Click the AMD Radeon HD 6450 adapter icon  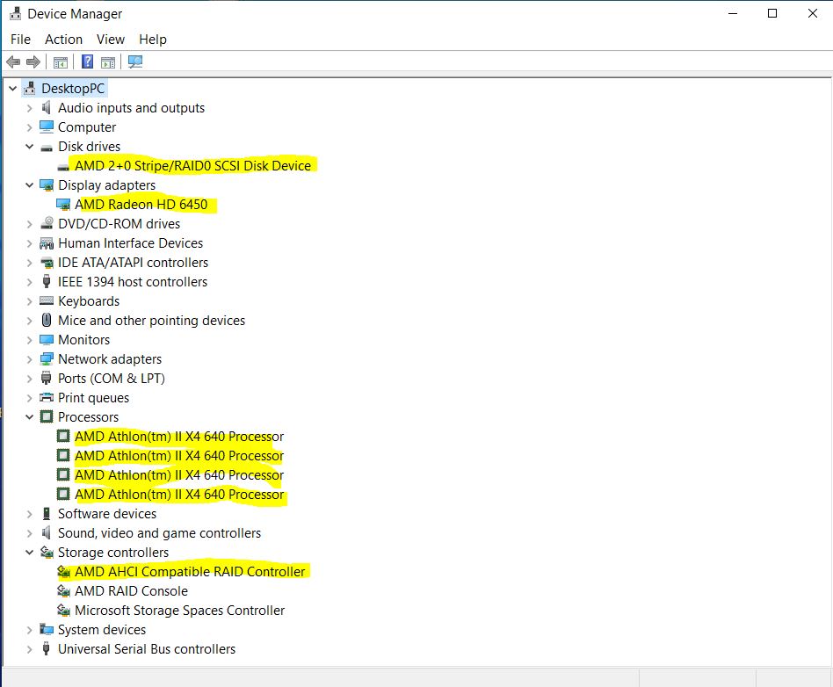pyautogui.click(x=63, y=205)
